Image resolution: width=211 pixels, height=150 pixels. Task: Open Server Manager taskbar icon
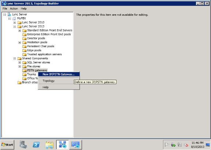click(23, 145)
